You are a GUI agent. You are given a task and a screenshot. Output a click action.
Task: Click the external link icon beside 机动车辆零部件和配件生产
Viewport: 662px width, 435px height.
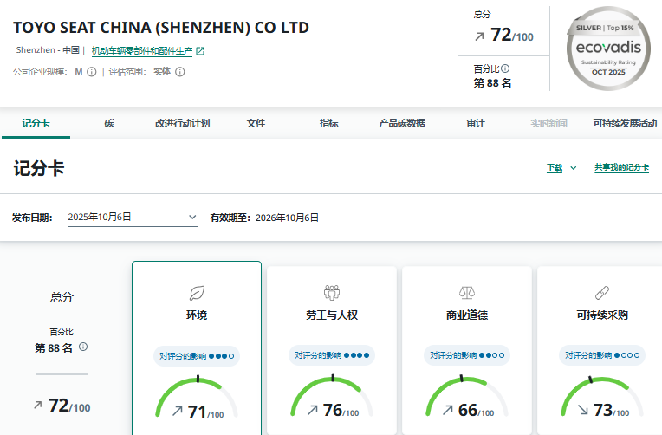pyautogui.click(x=200, y=51)
